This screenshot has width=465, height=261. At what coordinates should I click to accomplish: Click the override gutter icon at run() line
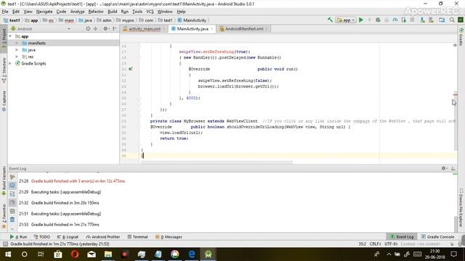(131, 69)
